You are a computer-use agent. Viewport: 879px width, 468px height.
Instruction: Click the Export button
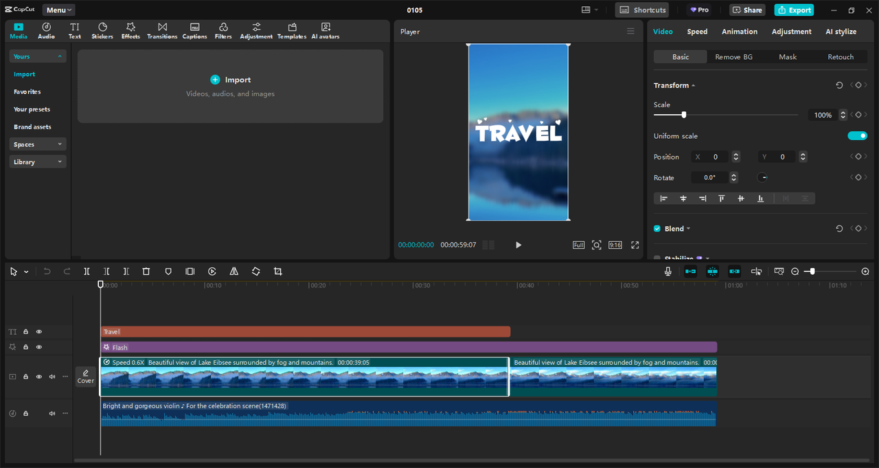point(794,10)
